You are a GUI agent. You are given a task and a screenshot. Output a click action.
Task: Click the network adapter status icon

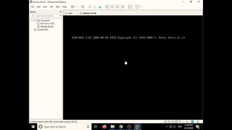click(180, 122)
